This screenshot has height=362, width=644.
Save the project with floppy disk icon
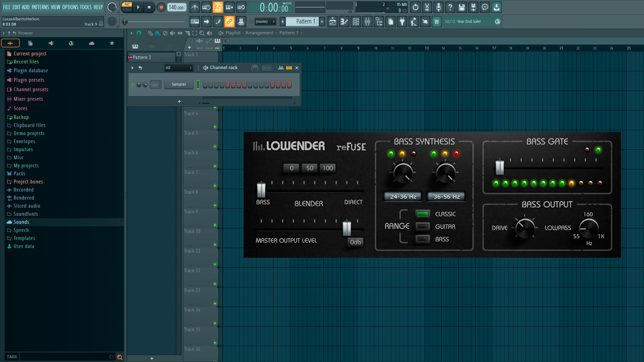[462, 7]
